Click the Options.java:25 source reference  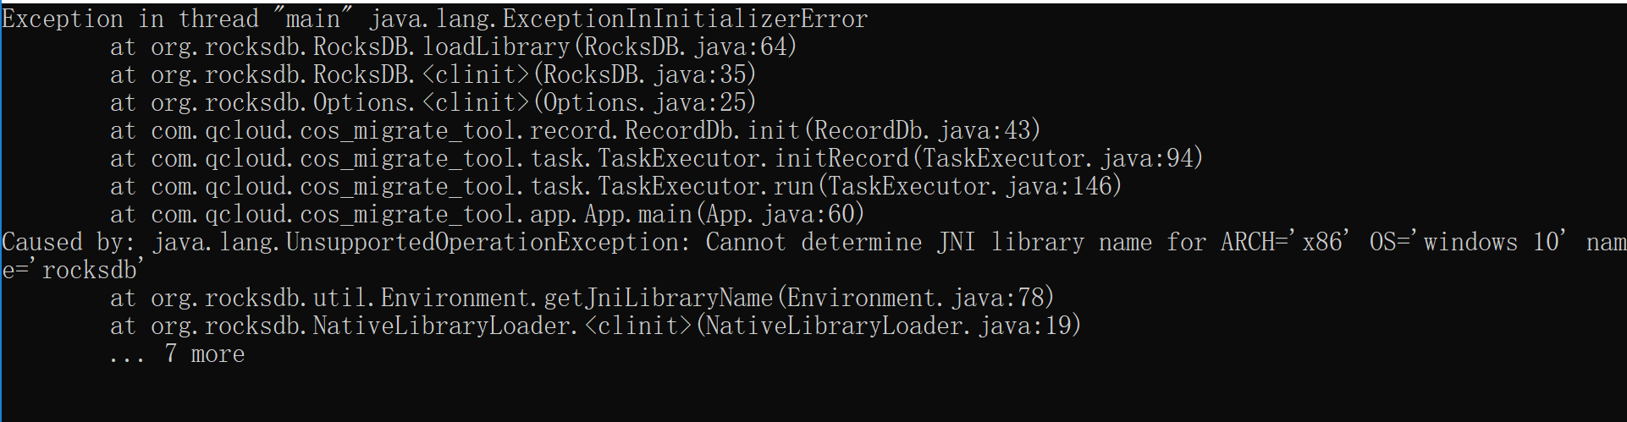[x=645, y=102]
